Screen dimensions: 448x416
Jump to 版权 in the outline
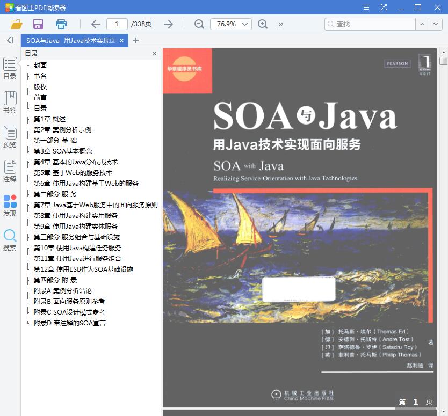click(x=40, y=87)
